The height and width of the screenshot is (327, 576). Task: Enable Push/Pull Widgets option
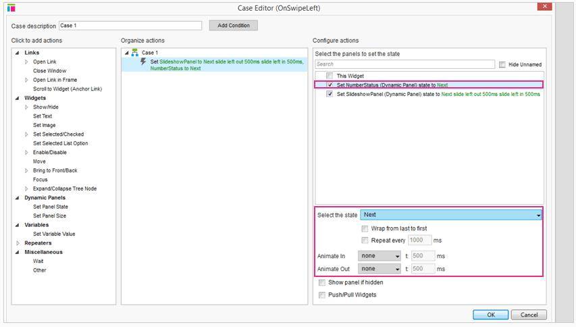322,295
